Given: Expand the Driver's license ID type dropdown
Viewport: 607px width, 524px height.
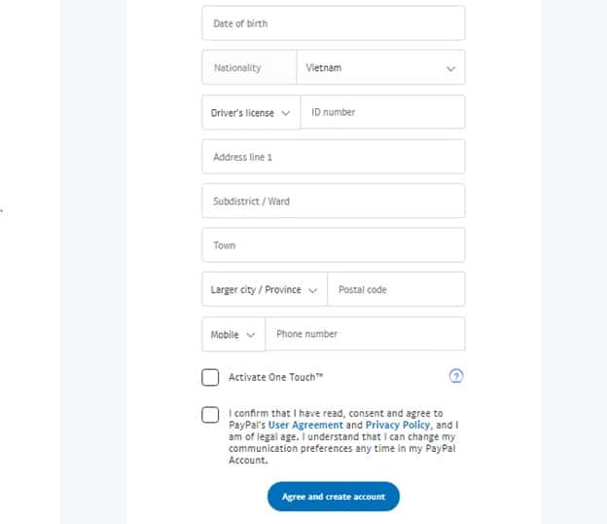Looking at the screenshot, I should pos(251,113).
